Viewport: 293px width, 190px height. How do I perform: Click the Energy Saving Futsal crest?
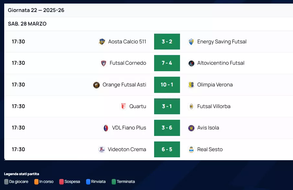(191, 42)
